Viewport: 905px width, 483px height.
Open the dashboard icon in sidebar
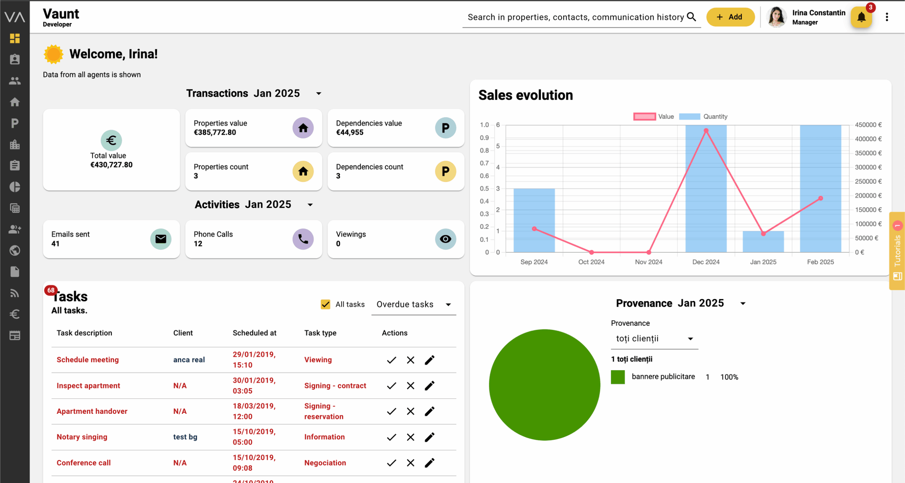click(14, 38)
